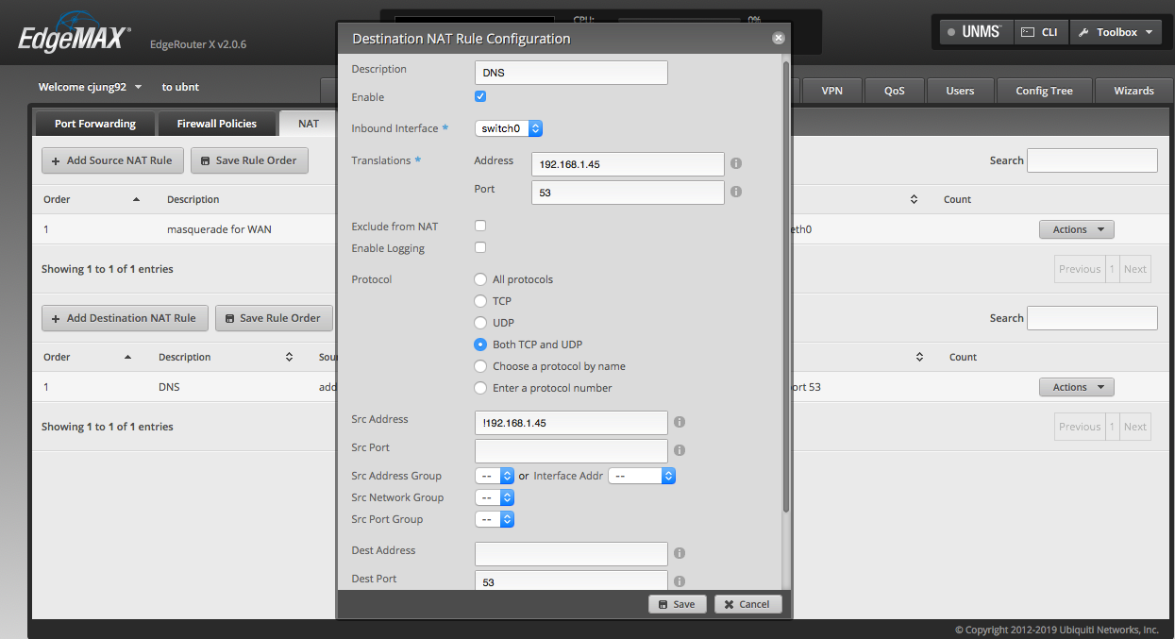1175x639 pixels.
Task: Select the UDP protocol radio button
Action: 481,323
